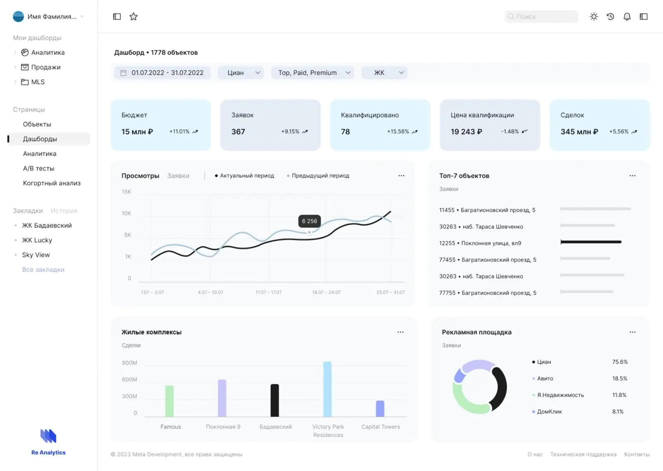
Task: Click the calendar icon in date filter
Action: coord(123,73)
